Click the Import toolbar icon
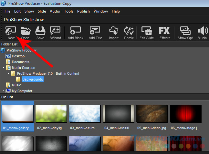 pyautogui.click(x=114, y=33)
